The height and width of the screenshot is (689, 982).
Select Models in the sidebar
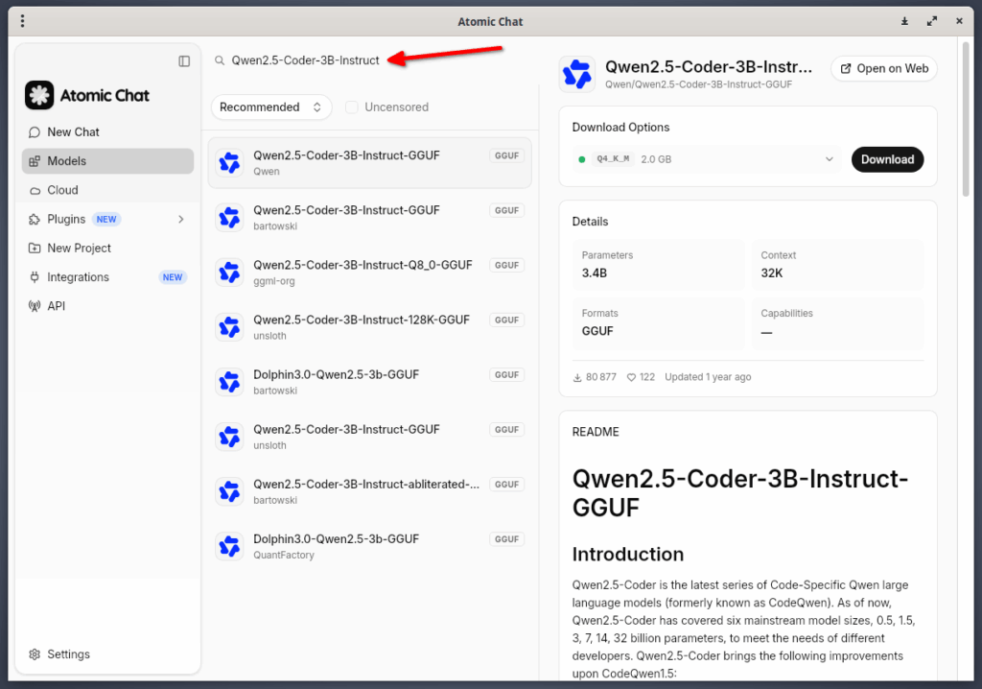click(107, 161)
